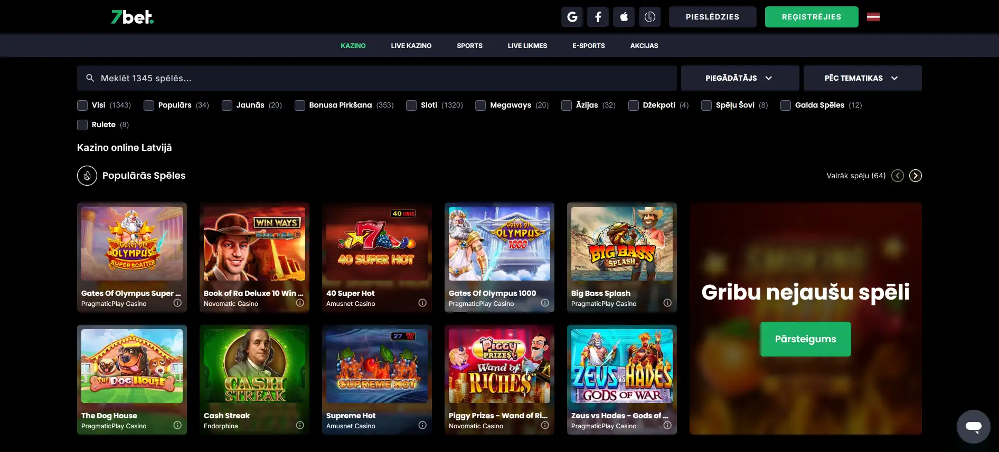This screenshot has height=452, width=999.
Task: Show info for Book of Ra Deluxe 10
Action: point(300,303)
